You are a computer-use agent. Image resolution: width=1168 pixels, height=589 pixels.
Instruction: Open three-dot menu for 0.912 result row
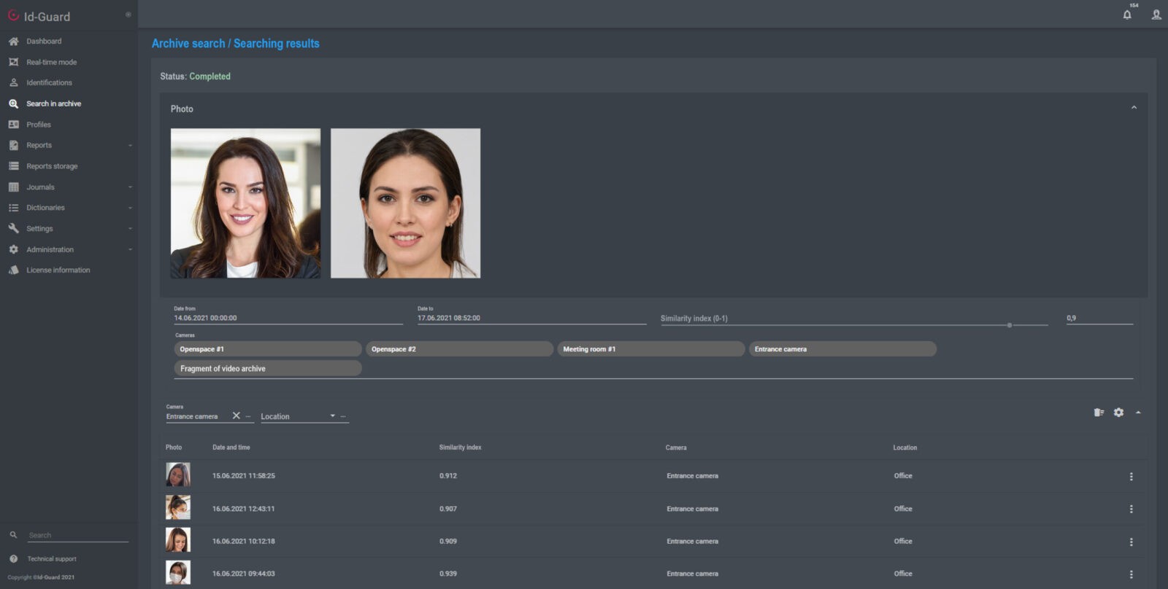click(1131, 477)
